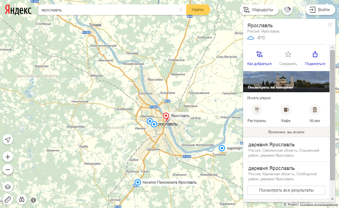Click the Большое Филимоново map label

click(x=198, y=145)
